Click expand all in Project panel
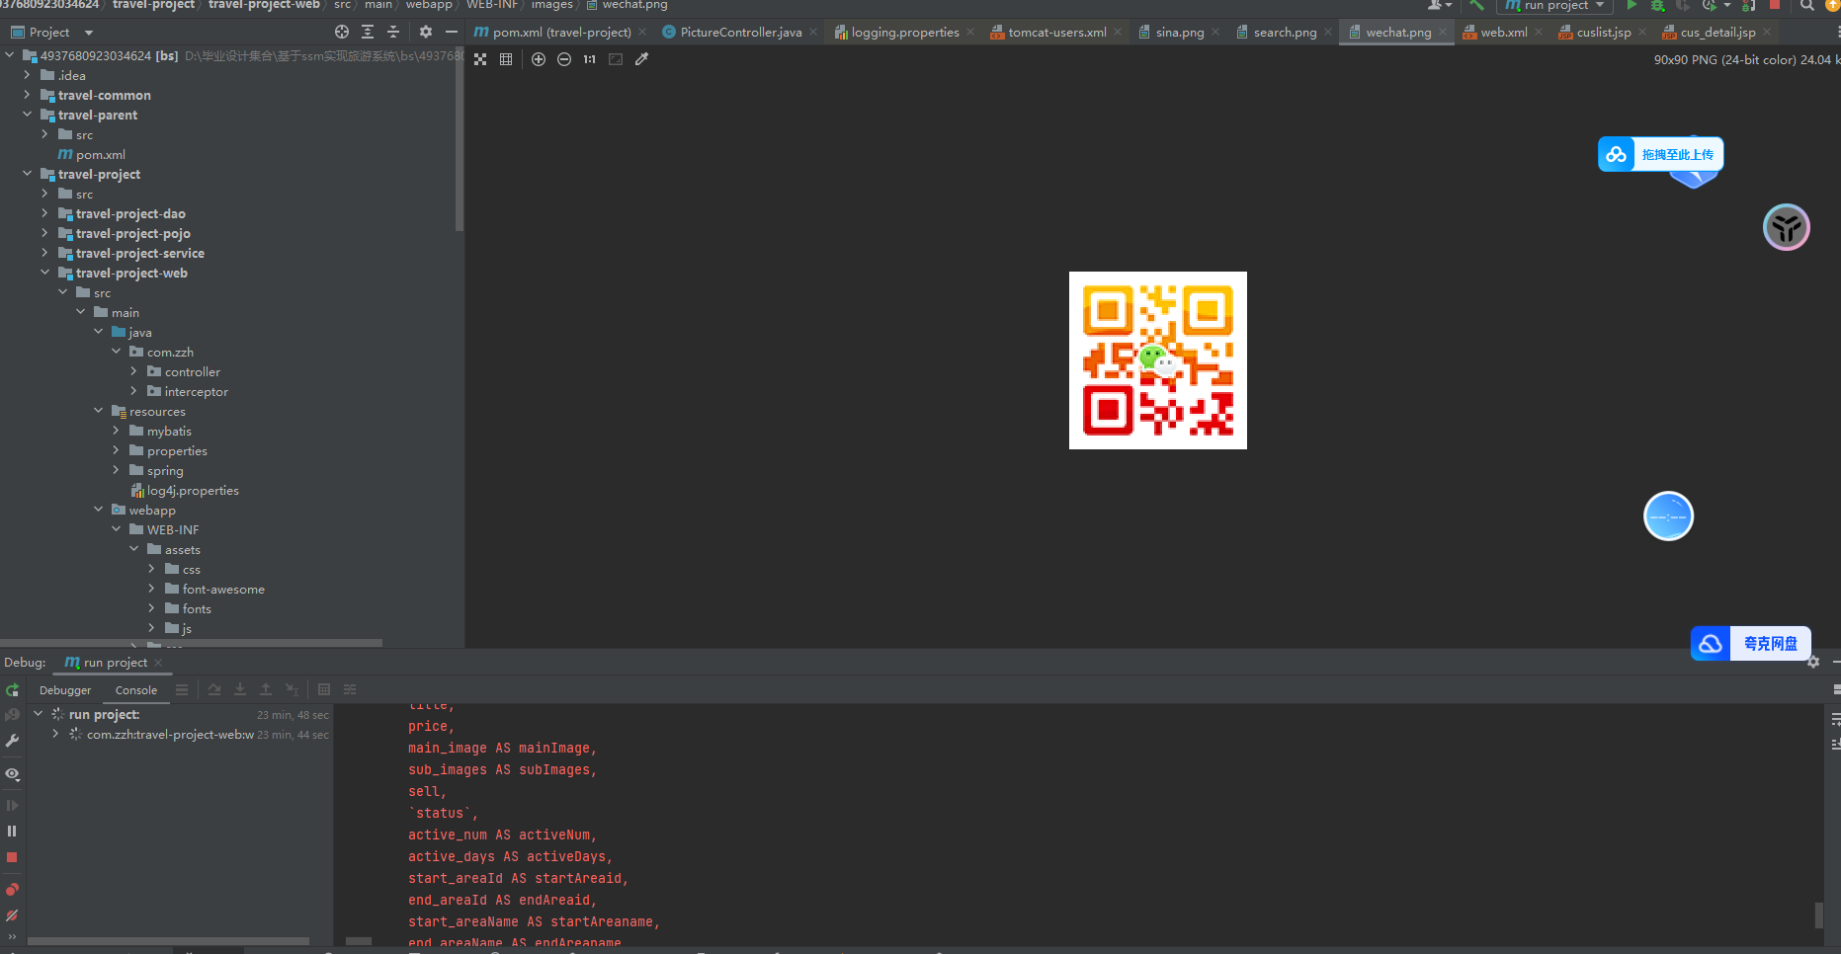Viewport: 1841px width, 954px height. pos(368,32)
